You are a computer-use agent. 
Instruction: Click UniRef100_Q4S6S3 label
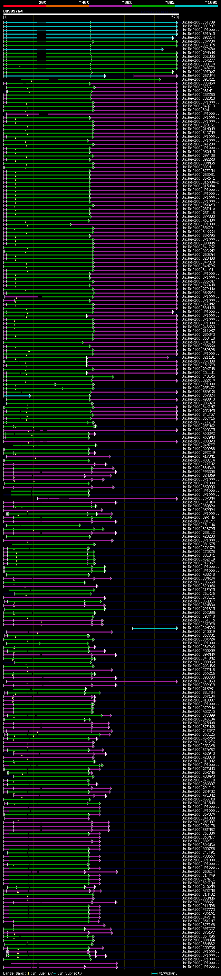coord(198,327)
